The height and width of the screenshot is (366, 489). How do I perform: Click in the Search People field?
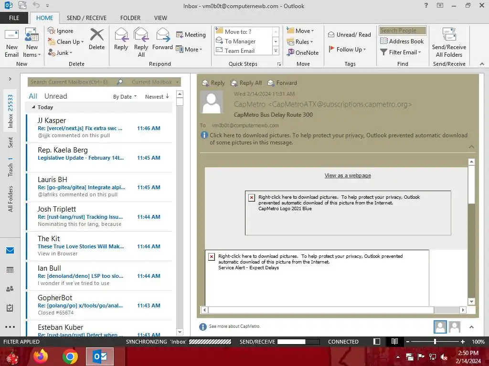tap(403, 30)
